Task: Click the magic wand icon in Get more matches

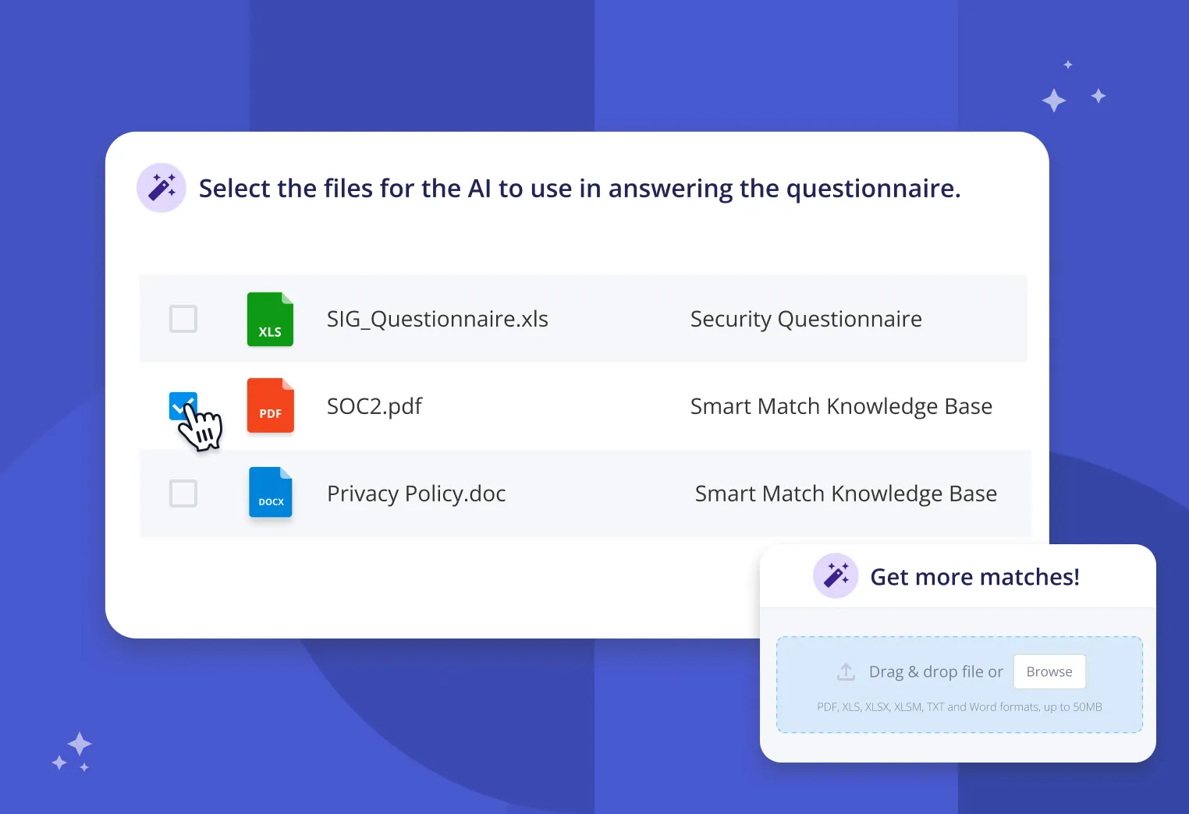Action: (836, 576)
